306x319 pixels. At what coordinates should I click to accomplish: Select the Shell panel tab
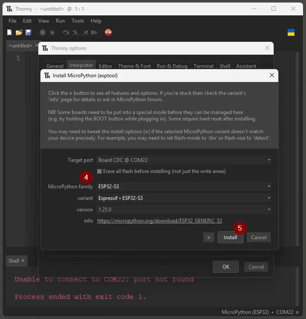[x=14, y=260]
